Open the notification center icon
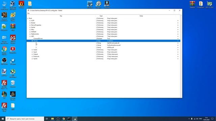This screenshot has width=216, height=121. coord(212,119)
